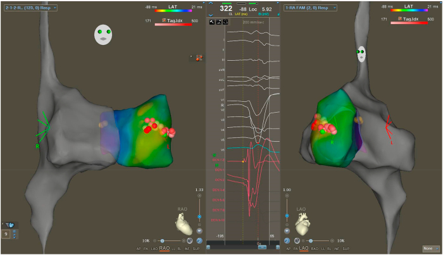Switch right viewer to INF view
Viewport: 443px width, 255px height.
(337, 249)
